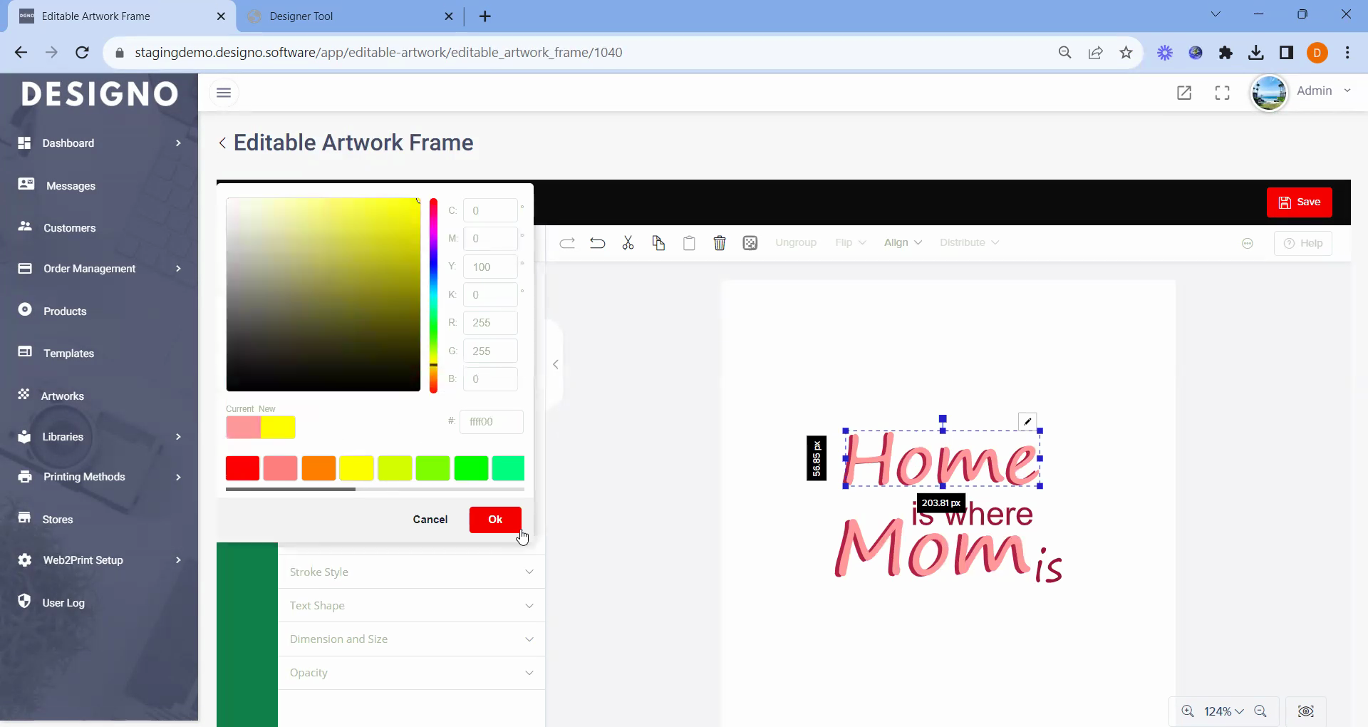Click the paste clipboard icon

(x=689, y=243)
